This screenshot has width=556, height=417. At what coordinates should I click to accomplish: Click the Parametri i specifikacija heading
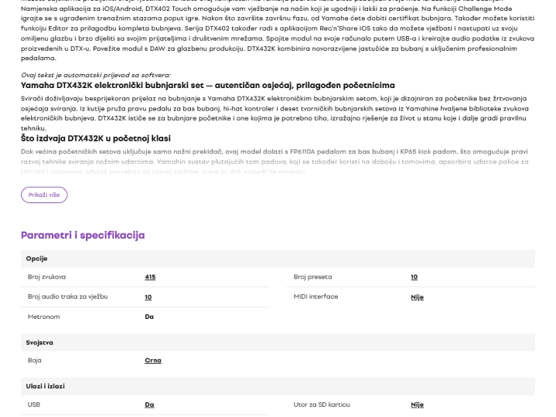tap(83, 235)
